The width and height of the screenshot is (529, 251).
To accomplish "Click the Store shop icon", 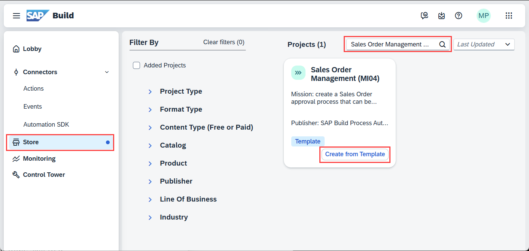I will 16,142.
